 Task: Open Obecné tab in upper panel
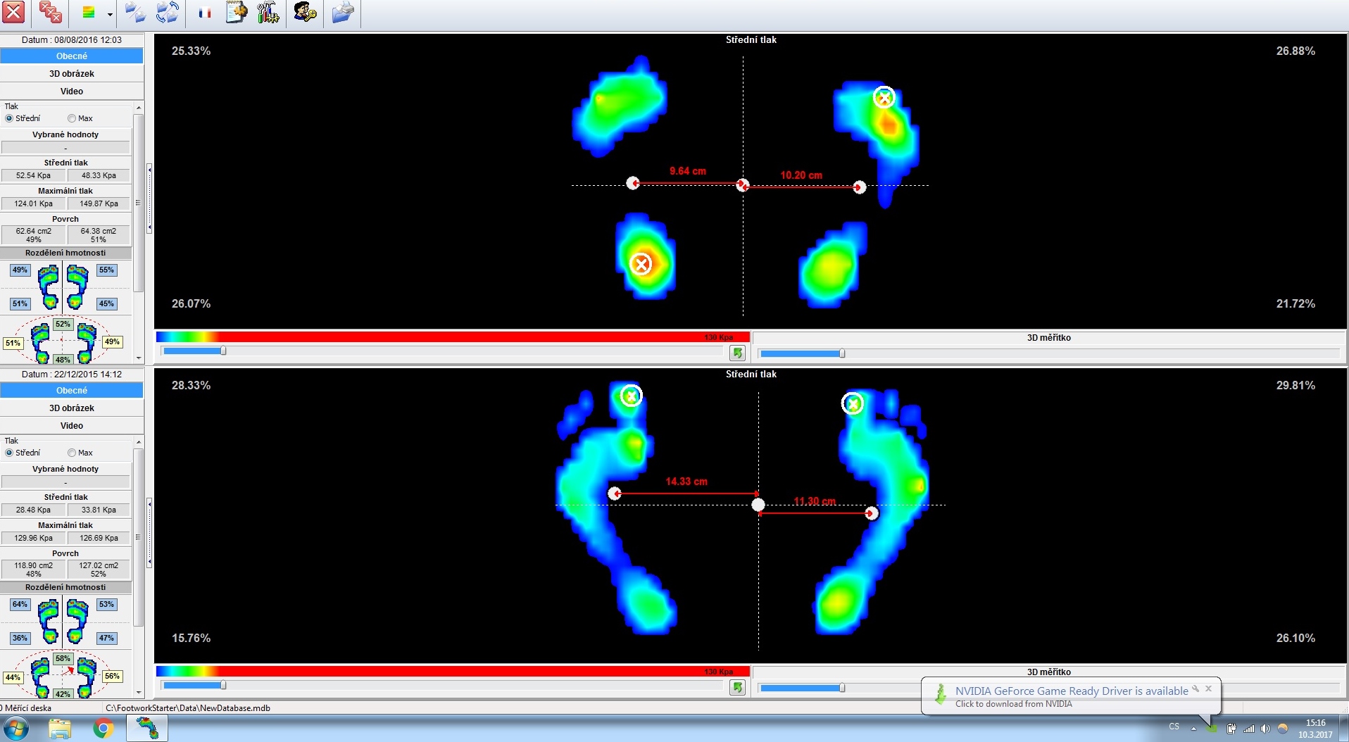tap(72, 56)
